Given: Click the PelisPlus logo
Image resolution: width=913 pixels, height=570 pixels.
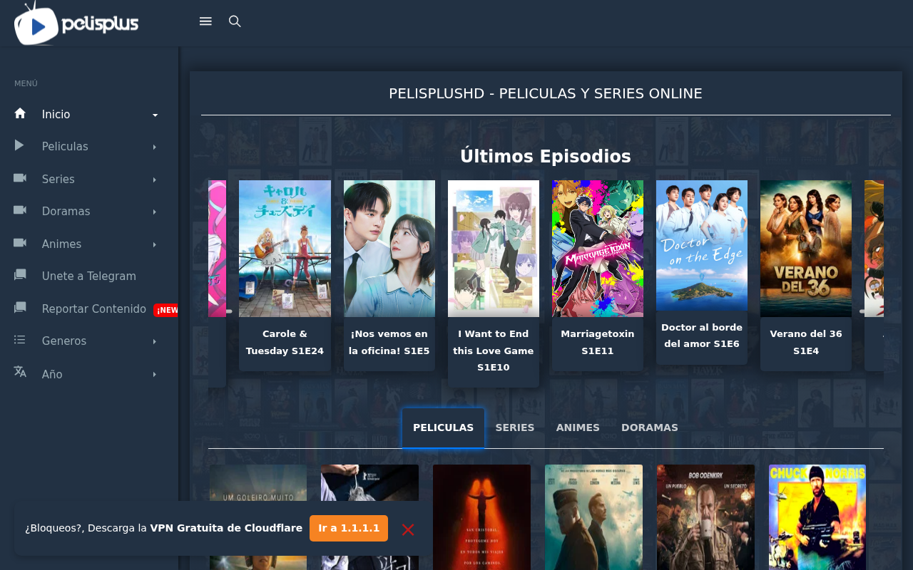Looking at the screenshot, I should [x=76, y=23].
